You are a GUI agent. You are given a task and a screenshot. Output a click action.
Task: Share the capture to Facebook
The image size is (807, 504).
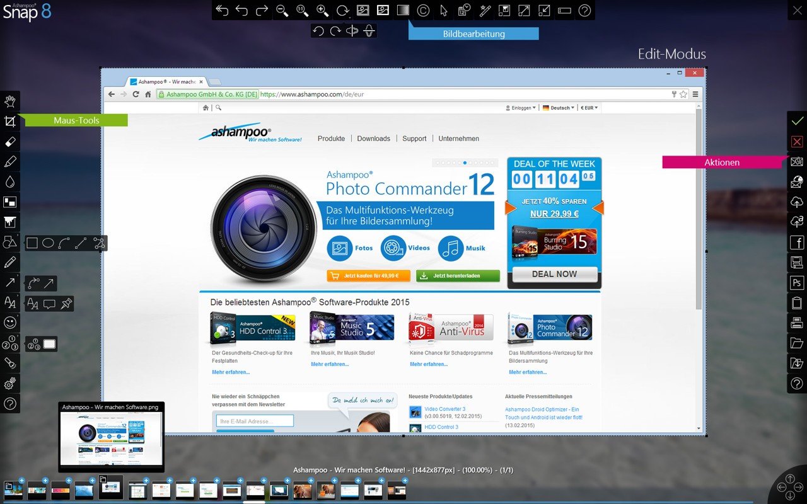tap(797, 242)
